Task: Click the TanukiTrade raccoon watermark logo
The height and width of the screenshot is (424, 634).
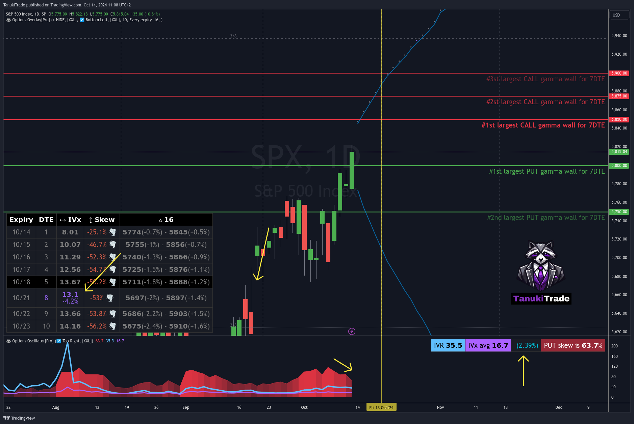Action: pos(541,268)
